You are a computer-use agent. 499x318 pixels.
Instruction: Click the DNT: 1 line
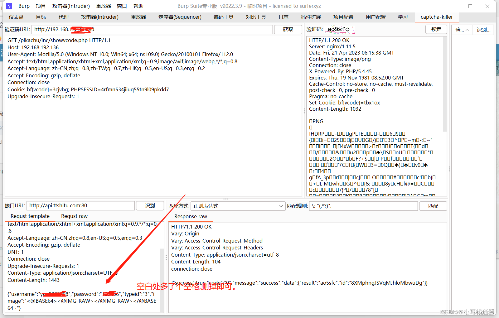click(x=16, y=252)
